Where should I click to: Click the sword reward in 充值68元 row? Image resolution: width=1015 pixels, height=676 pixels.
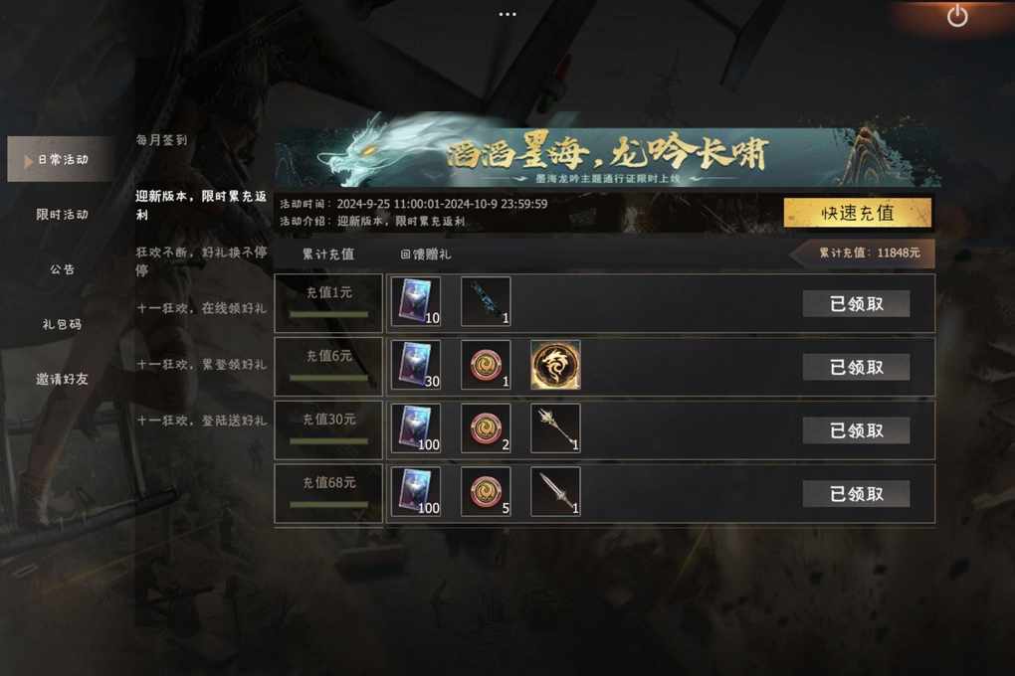555,492
